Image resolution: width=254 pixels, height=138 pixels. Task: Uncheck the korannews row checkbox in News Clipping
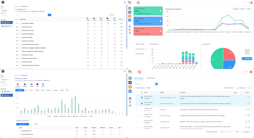tap(142, 97)
